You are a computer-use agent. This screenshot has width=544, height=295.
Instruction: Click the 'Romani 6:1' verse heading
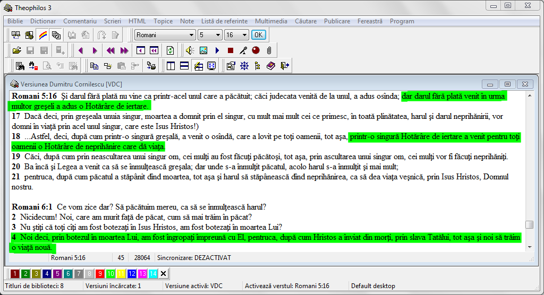click(x=32, y=207)
